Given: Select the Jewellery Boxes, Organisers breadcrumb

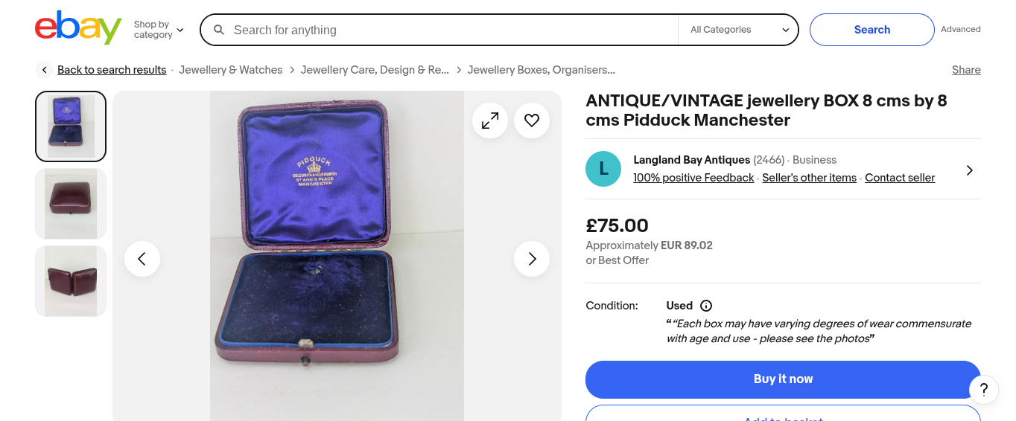Looking at the screenshot, I should point(541,70).
